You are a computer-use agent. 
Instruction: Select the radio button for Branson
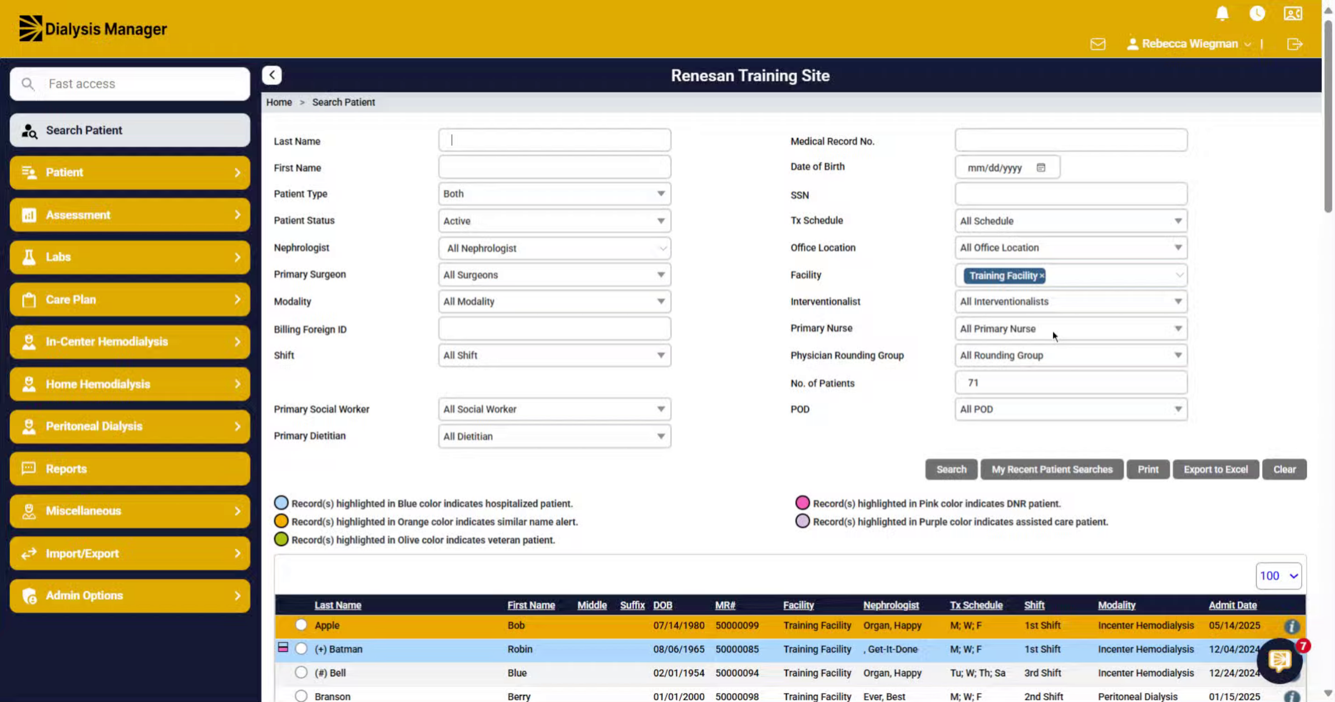301,696
